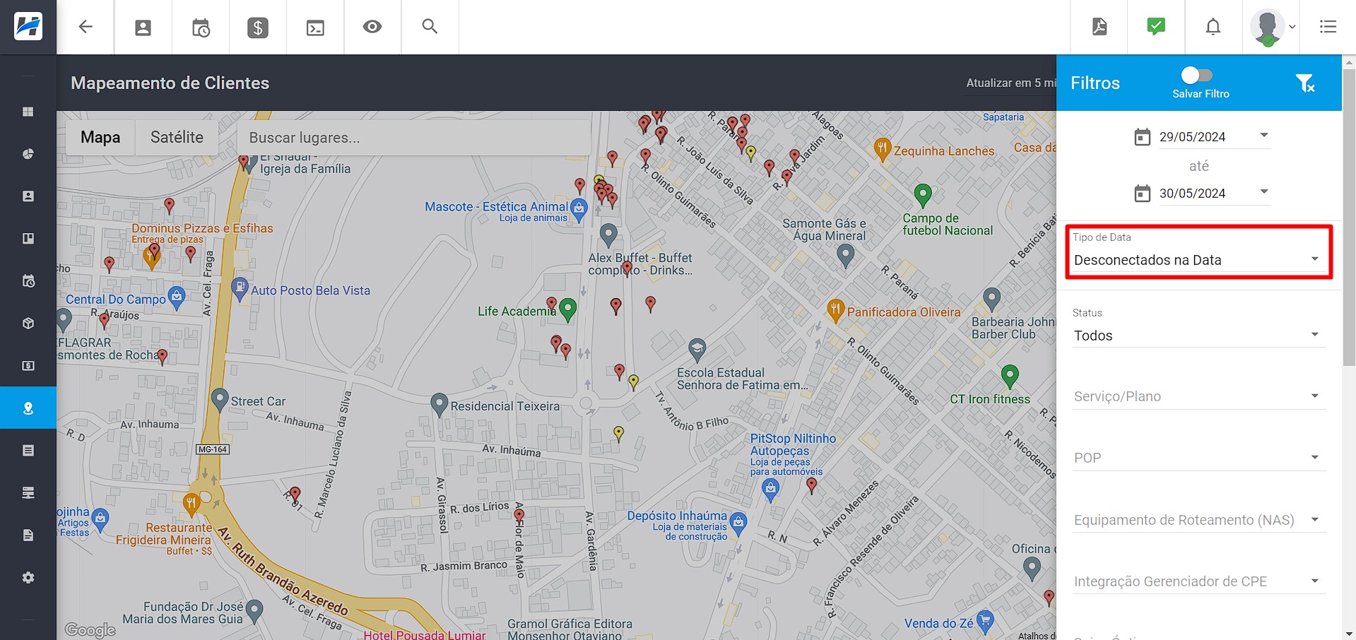
Task: Click the Escola Estadual map marker
Action: [697, 350]
